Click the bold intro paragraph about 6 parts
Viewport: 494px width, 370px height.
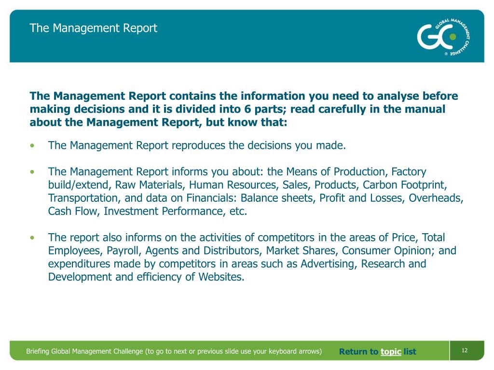(x=244, y=109)
